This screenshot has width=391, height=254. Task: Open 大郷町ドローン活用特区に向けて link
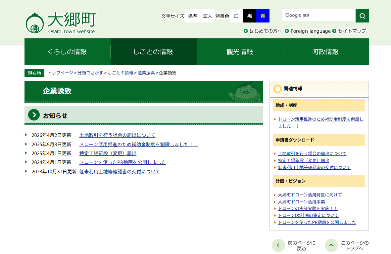pos(310,195)
